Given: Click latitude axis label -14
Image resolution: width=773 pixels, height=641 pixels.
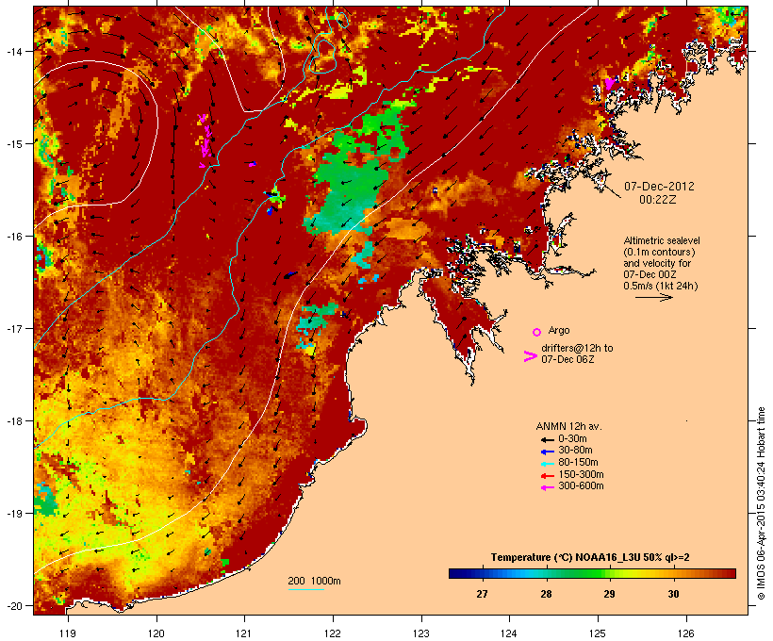Looking at the screenshot, I should pos(13,51).
